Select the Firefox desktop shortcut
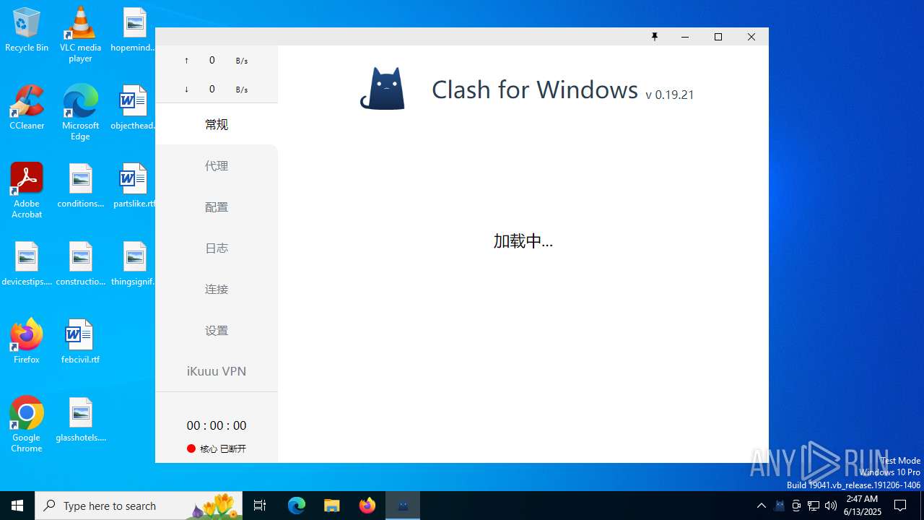 tap(27, 341)
